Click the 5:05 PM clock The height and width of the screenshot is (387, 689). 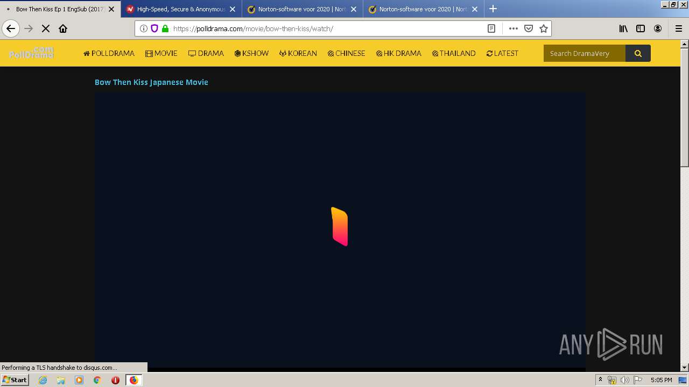[x=661, y=380]
